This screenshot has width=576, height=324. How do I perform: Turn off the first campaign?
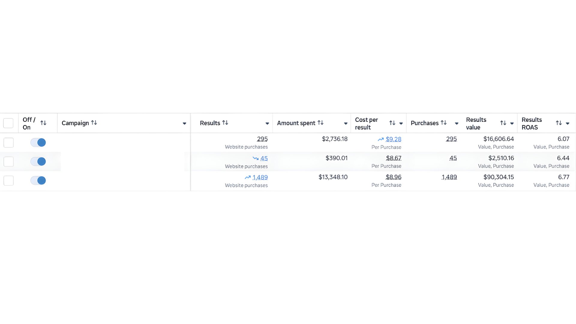38,142
